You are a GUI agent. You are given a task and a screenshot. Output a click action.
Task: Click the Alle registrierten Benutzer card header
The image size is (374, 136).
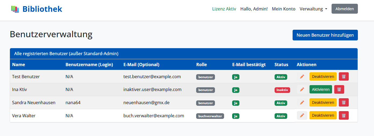pyautogui.click(x=184, y=54)
